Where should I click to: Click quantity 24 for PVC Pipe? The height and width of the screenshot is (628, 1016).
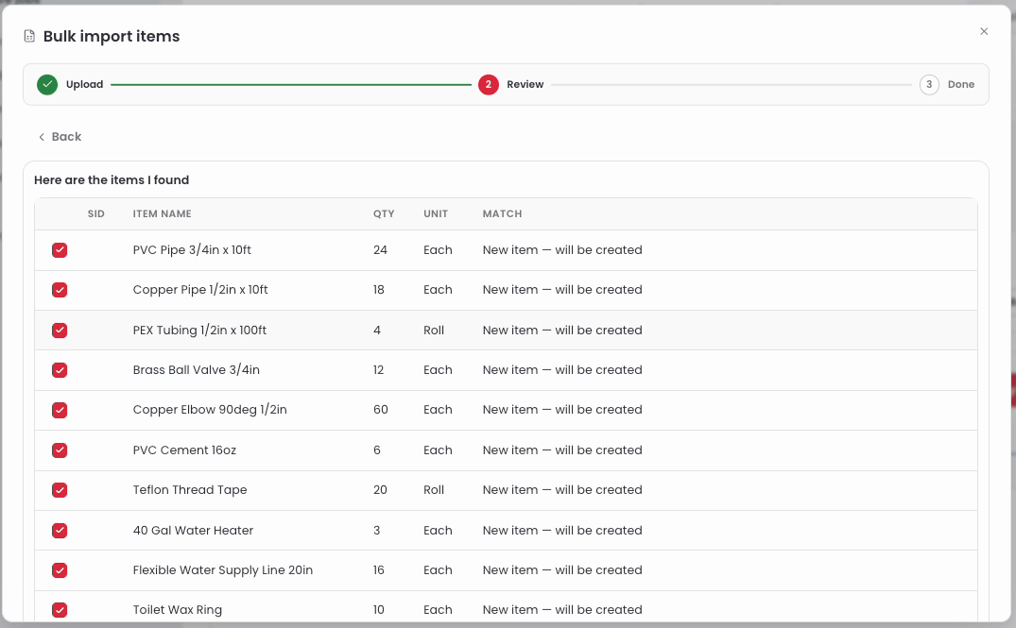point(380,250)
